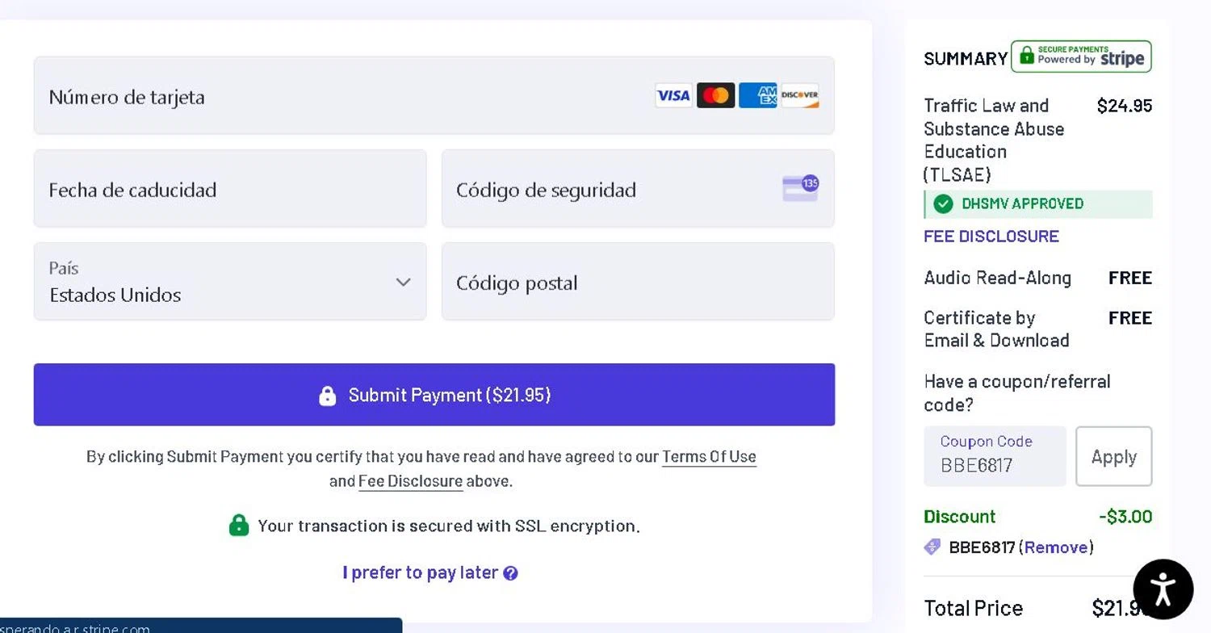Click the Submit Payment ($21.95) button

point(434,395)
